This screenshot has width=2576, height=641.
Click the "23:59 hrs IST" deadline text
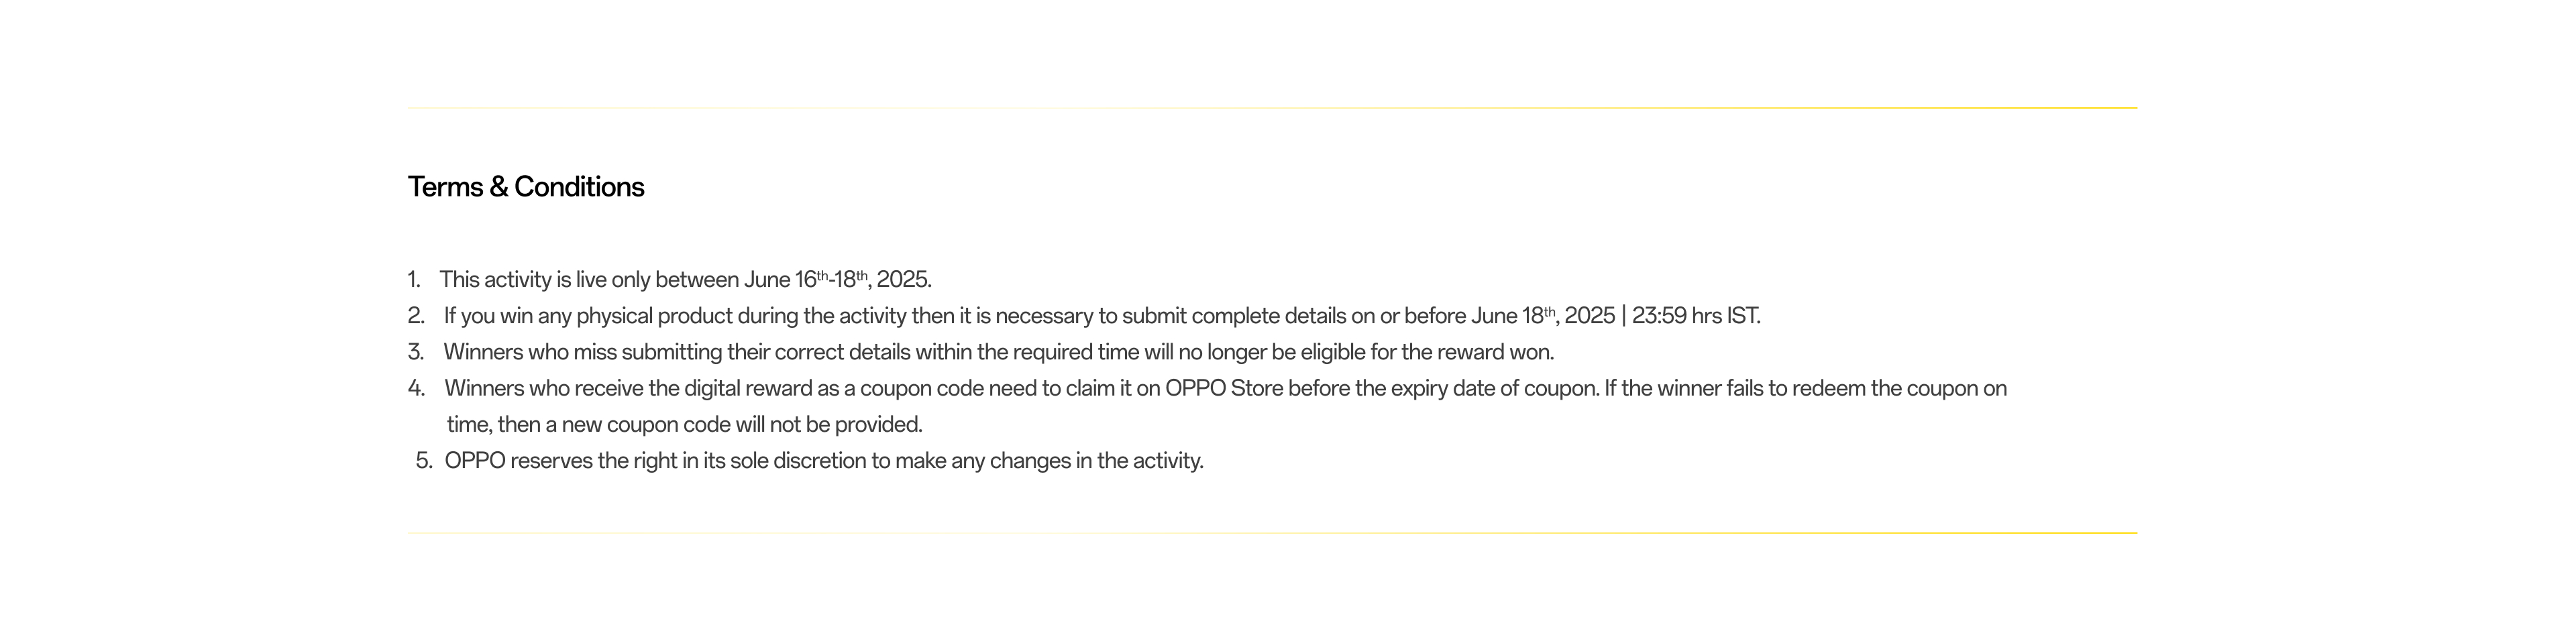click(1696, 316)
